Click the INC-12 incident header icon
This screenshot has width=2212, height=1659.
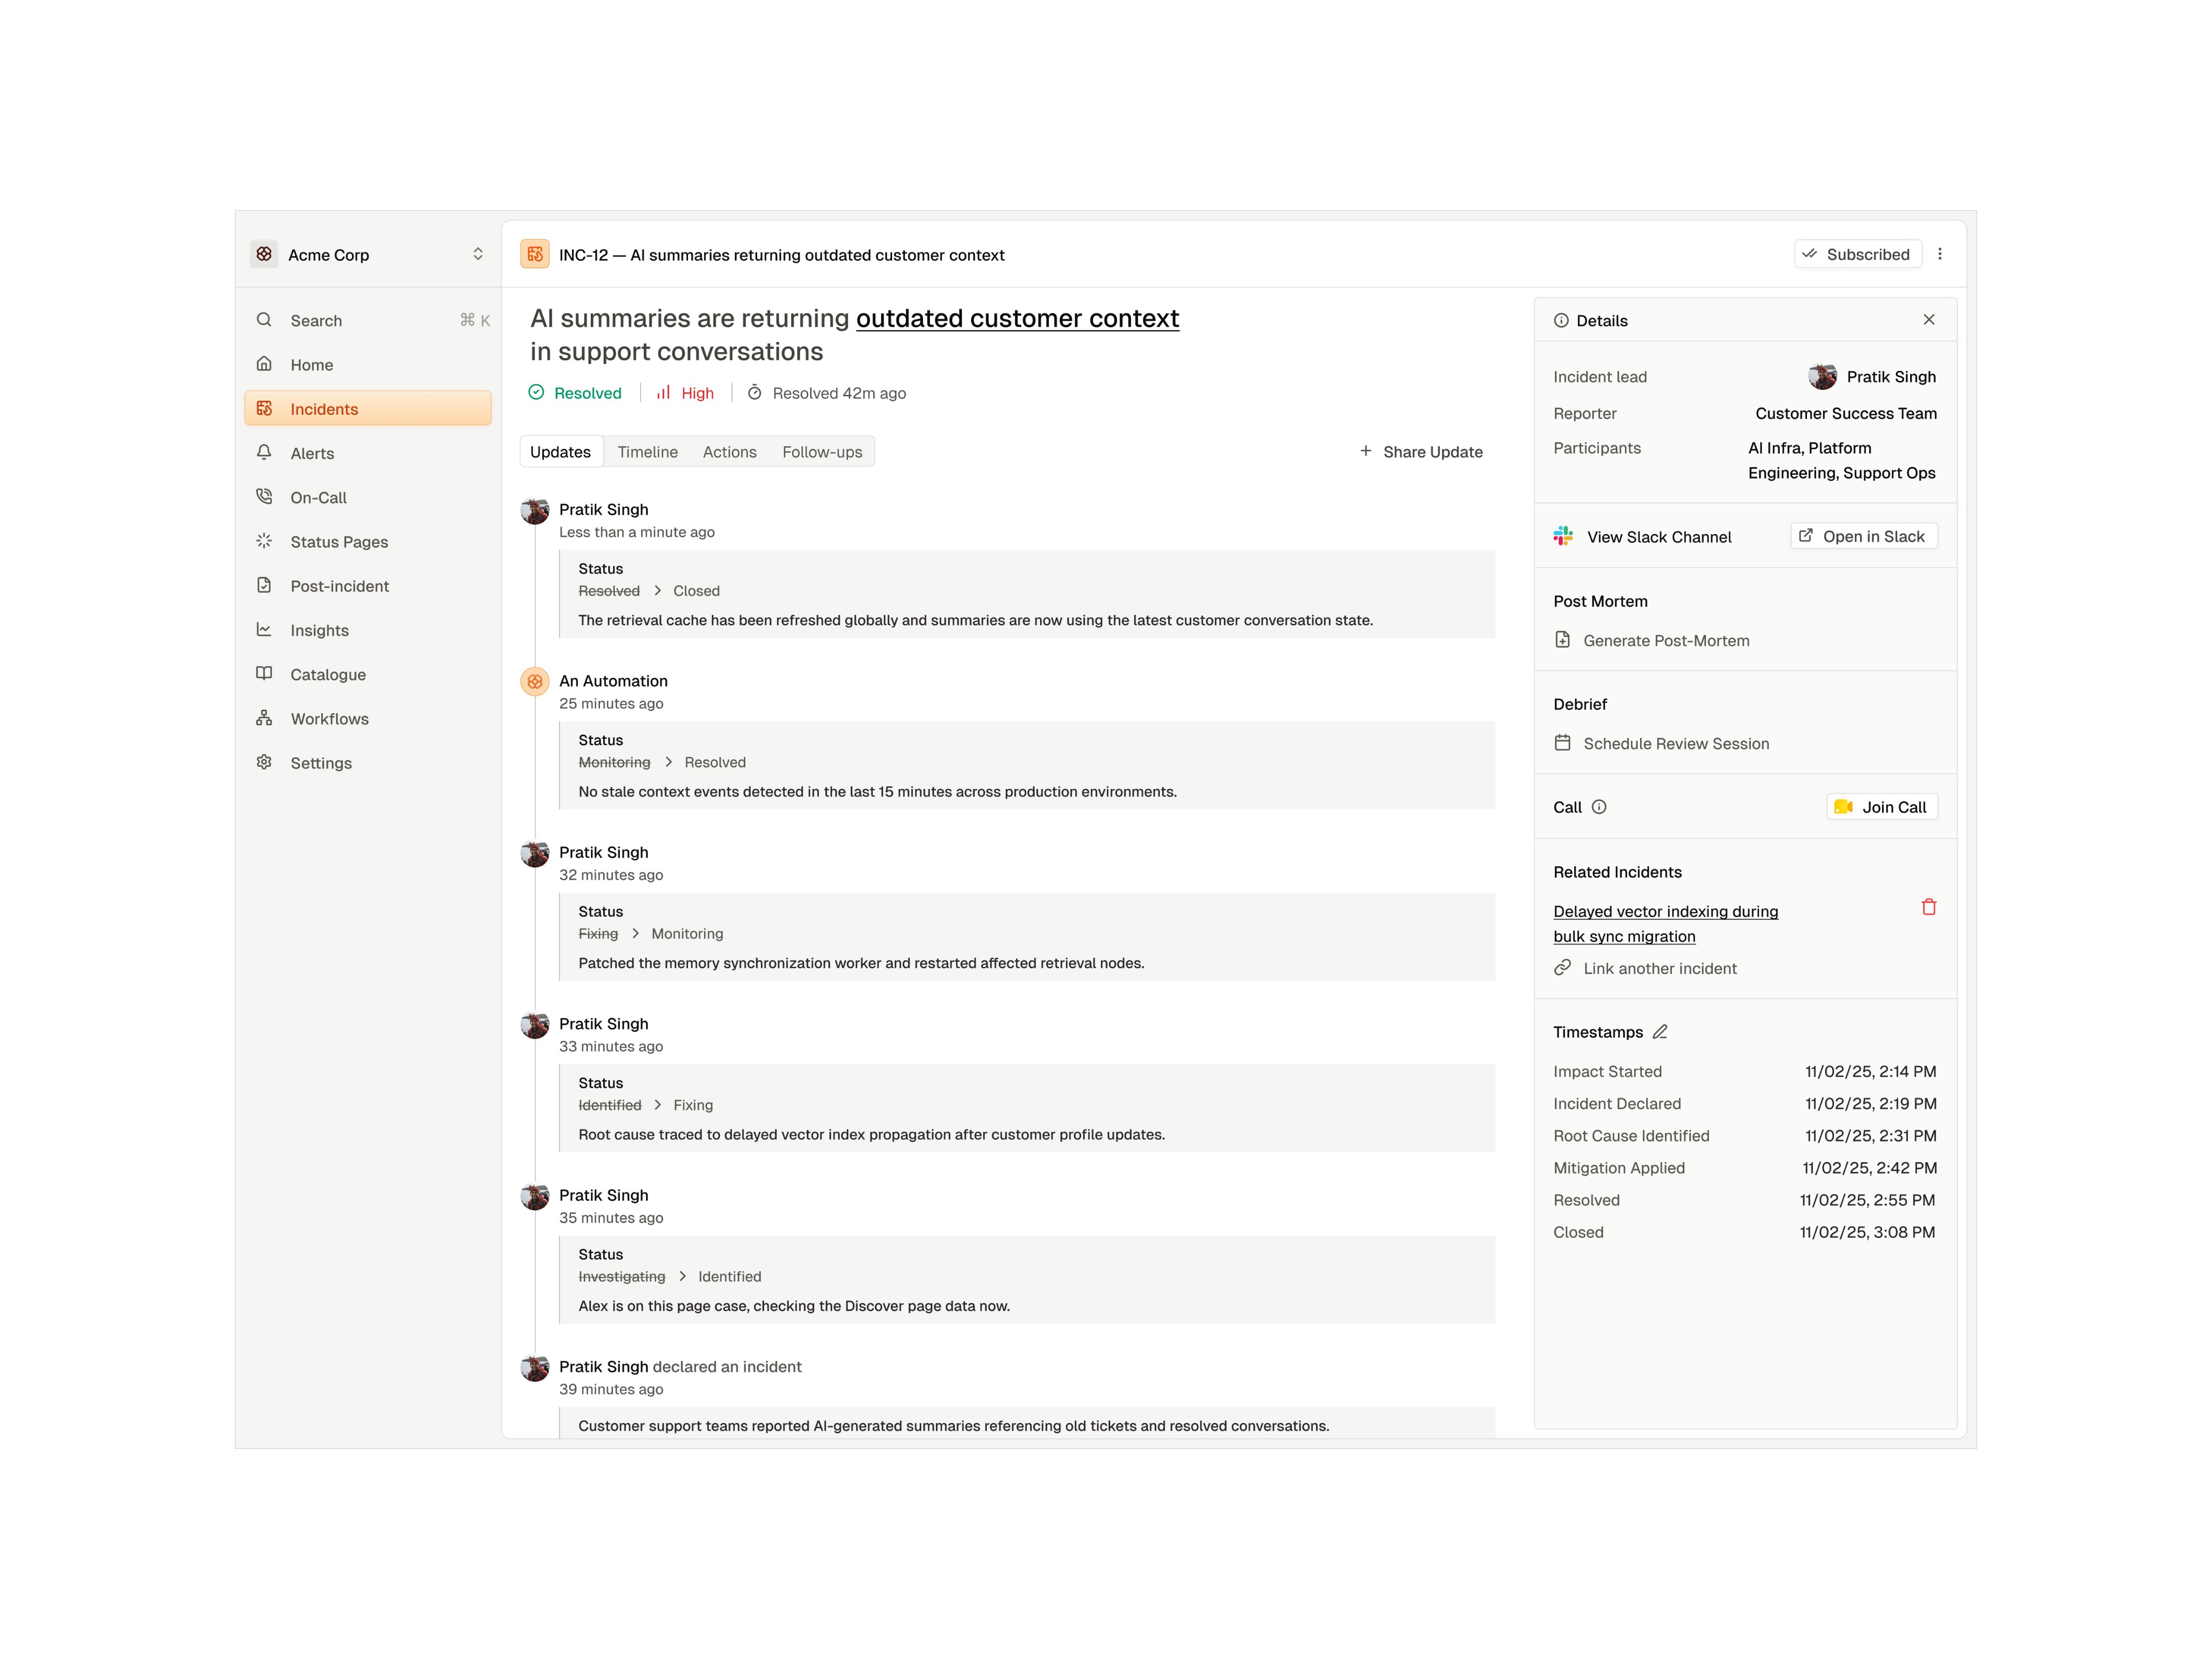(535, 254)
